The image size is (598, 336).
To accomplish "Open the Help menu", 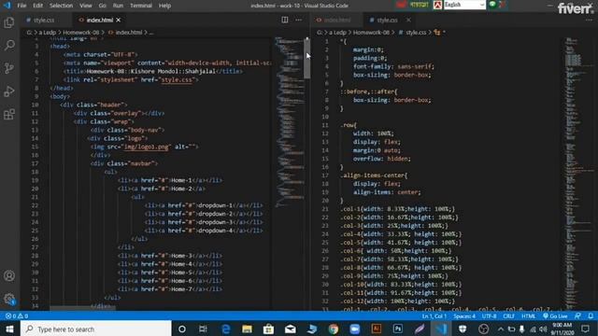I will point(164,6).
